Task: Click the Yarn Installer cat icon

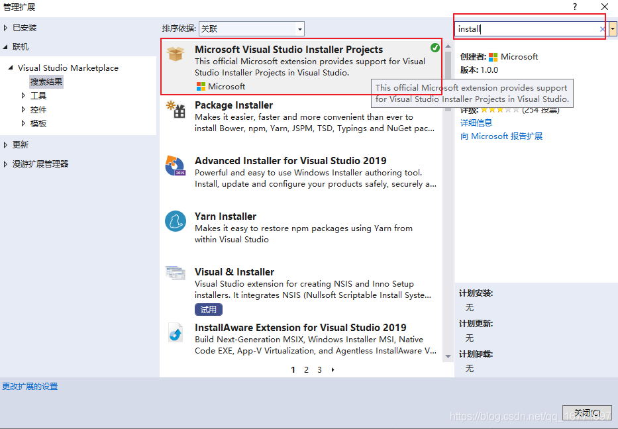Action: pos(176,221)
